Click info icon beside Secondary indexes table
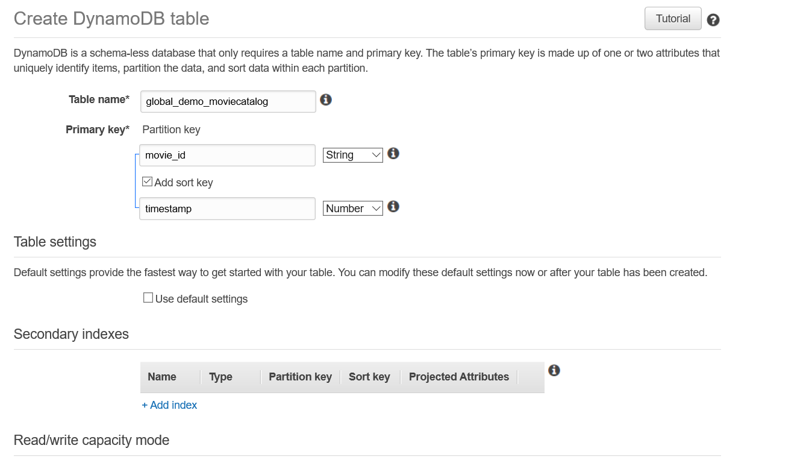Viewport: 809px width, 457px height. coord(554,370)
